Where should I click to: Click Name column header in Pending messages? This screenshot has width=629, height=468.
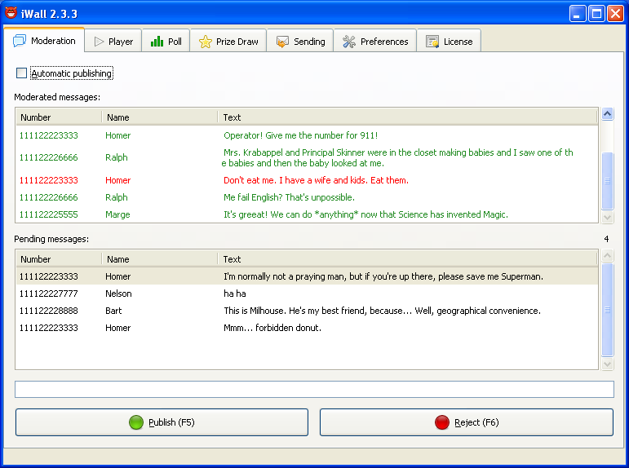point(160,259)
